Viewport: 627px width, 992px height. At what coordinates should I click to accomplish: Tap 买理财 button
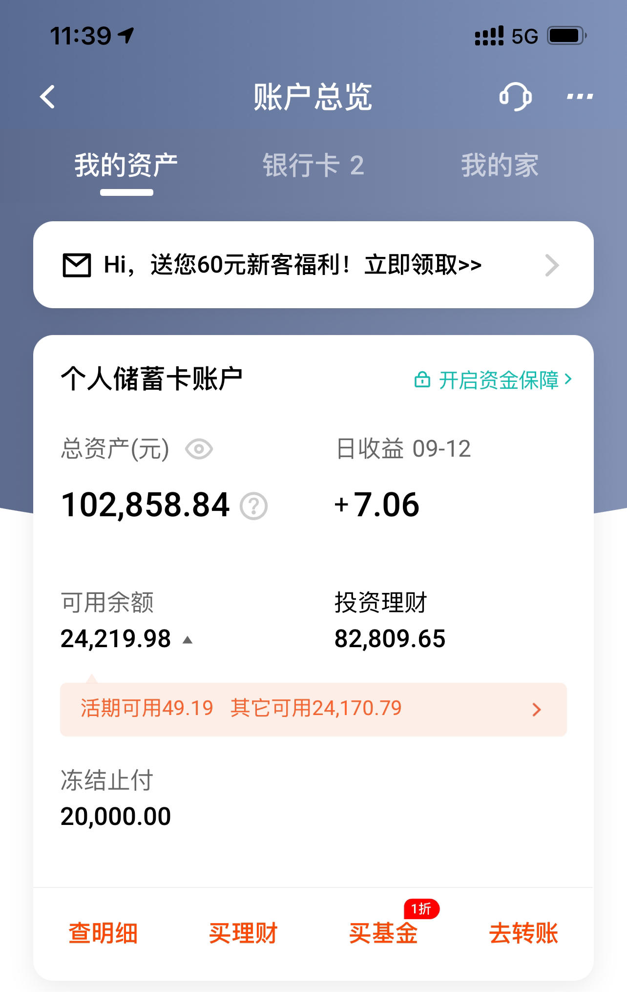243,933
